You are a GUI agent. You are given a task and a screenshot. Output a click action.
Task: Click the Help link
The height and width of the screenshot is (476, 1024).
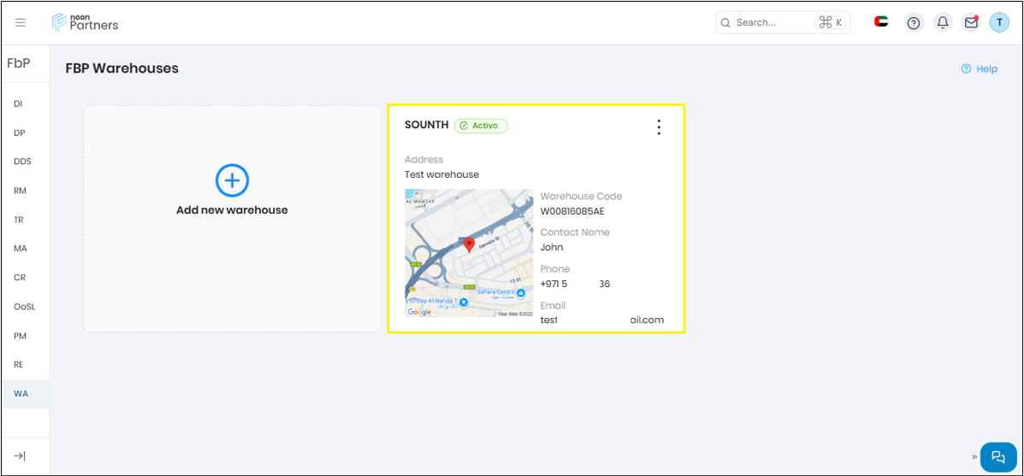[980, 69]
